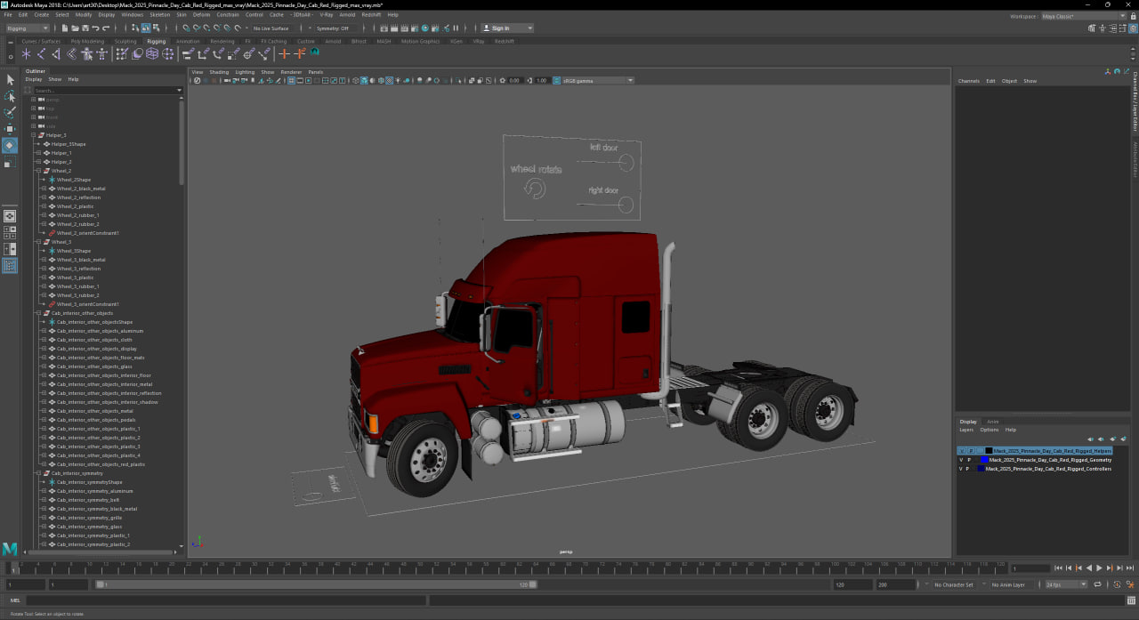Apply the aim constraint shelf icon
The height and width of the screenshot is (620, 1139).
[x=248, y=53]
